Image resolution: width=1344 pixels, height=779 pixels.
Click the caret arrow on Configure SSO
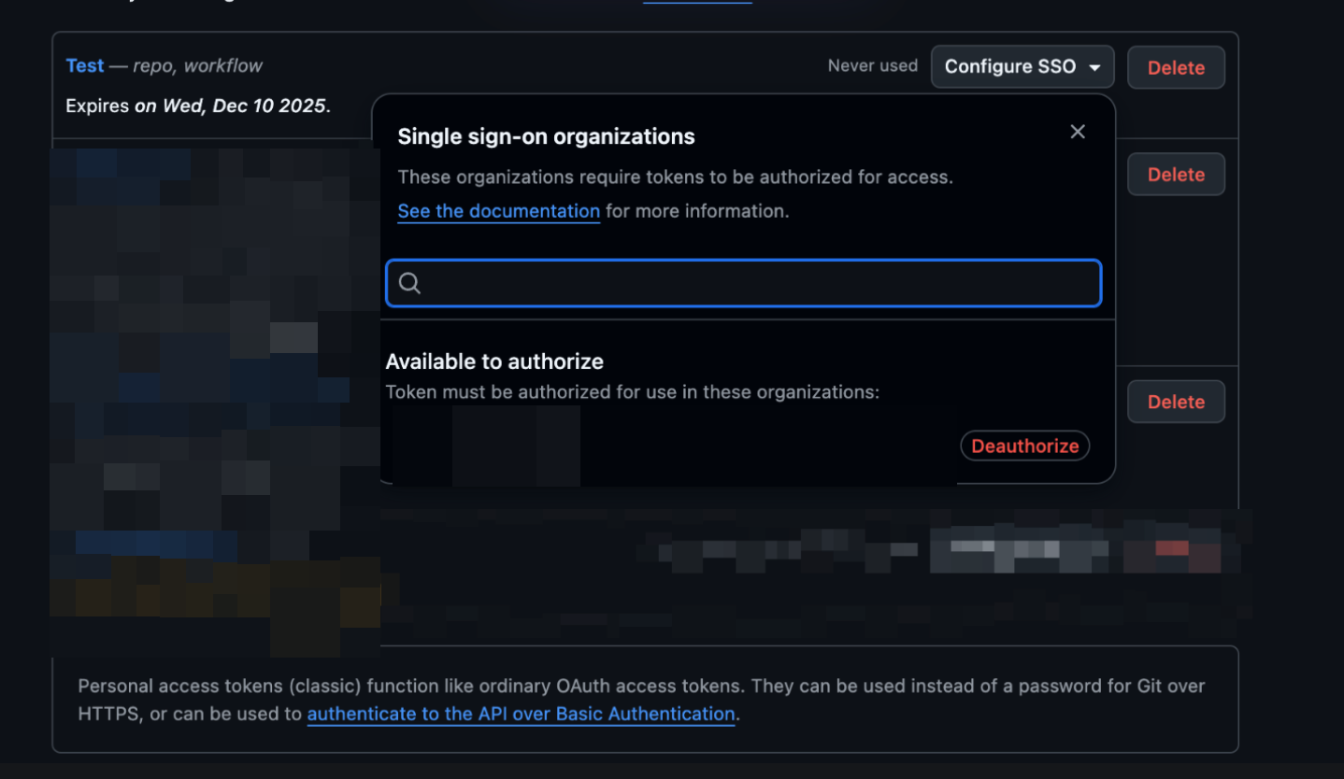click(x=1094, y=68)
